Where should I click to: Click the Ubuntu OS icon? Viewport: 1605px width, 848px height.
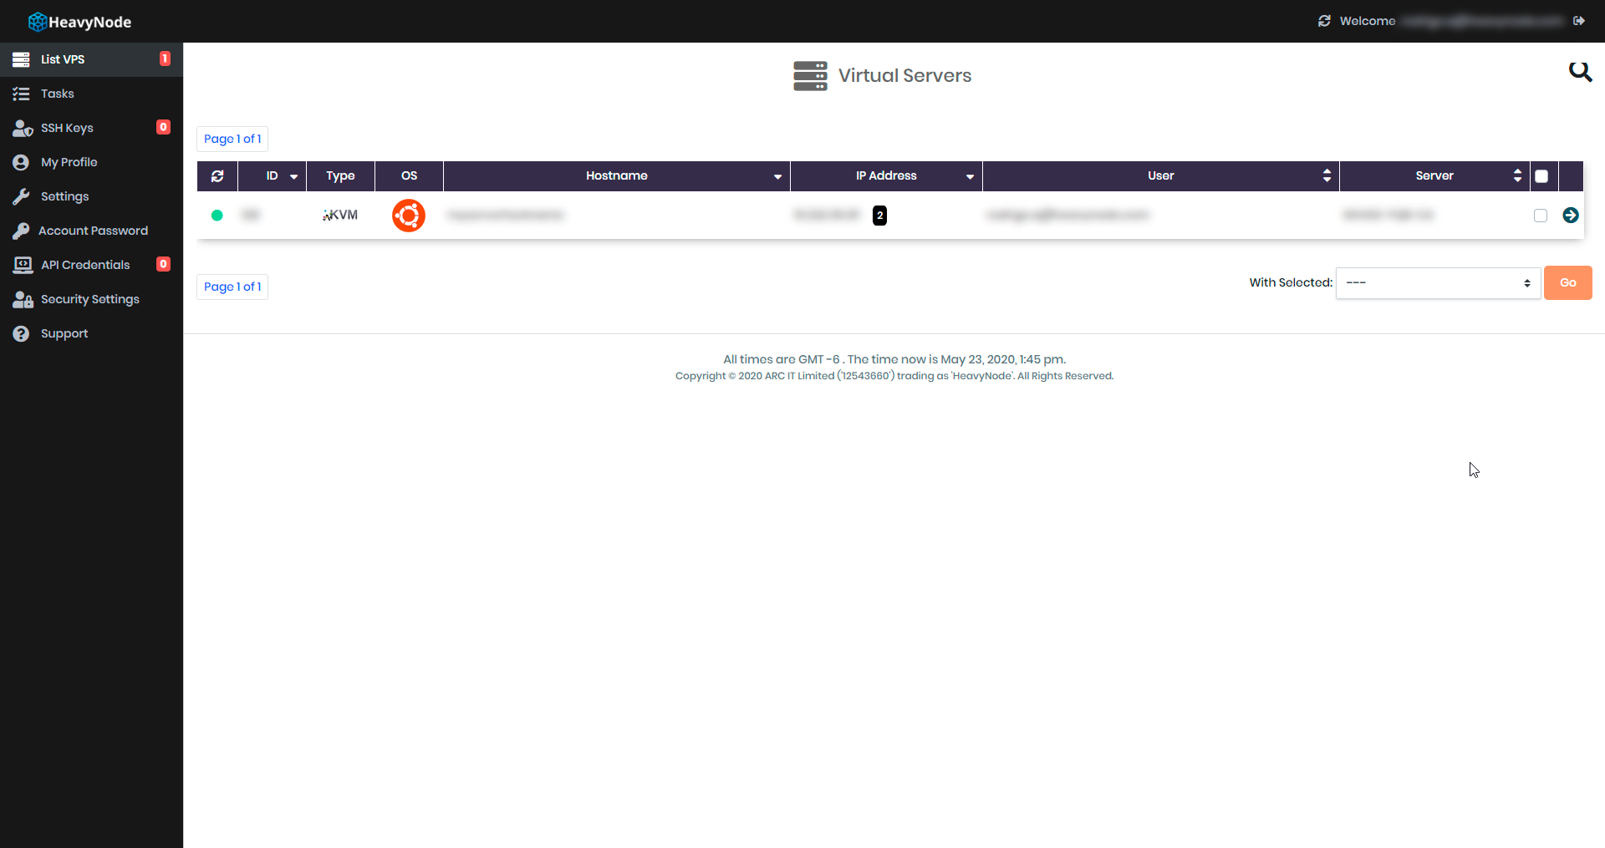click(x=409, y=216)
